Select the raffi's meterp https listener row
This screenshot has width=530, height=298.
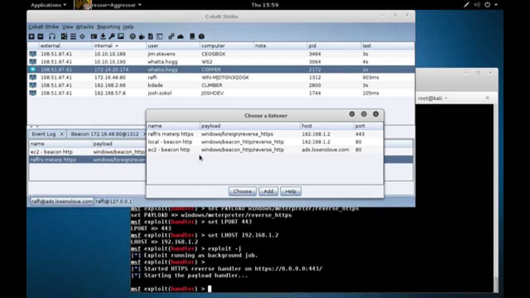(x=265, y=134)
